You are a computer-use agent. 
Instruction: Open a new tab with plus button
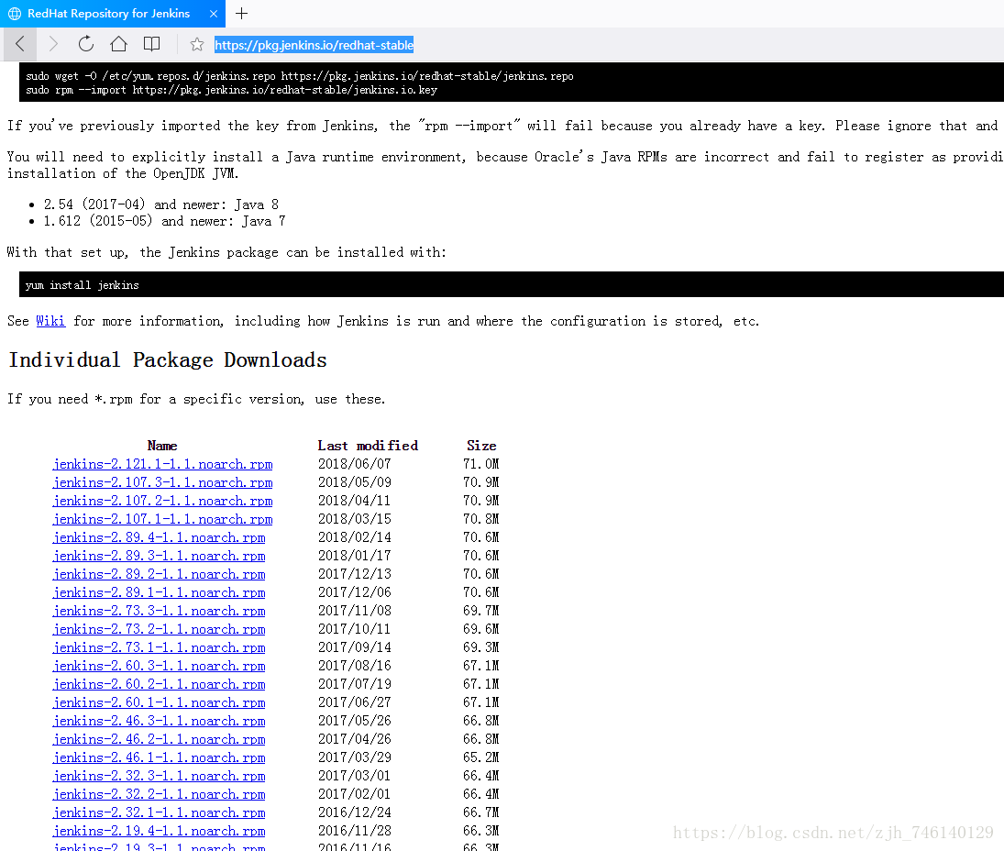(241, 13)
